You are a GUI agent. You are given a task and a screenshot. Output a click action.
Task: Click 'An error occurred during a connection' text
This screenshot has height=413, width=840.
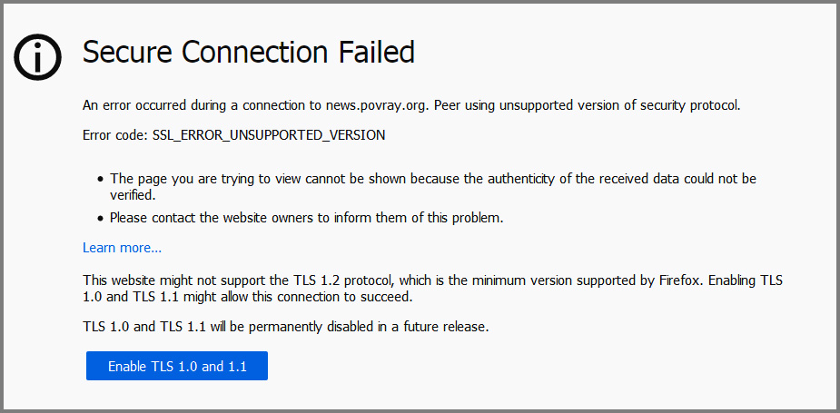[191, 104]
